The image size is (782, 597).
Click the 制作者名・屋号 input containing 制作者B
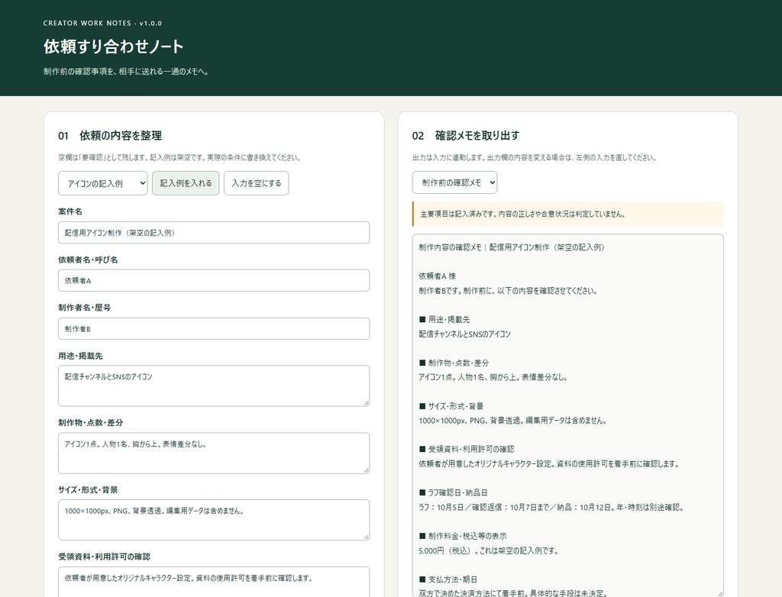(x=214, y=329)
